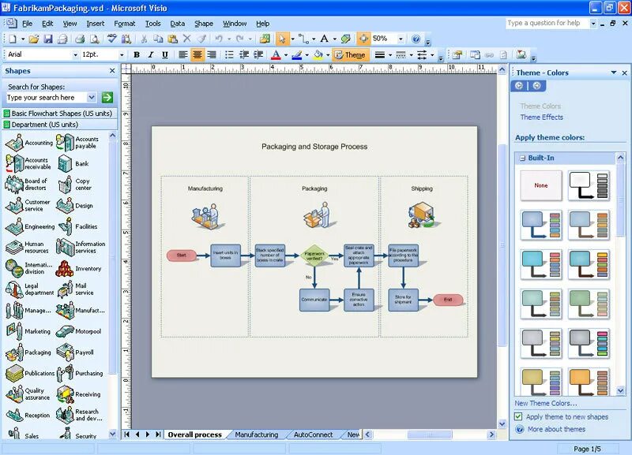Click the 'Type your search here' field
632x455 pixels.
(43, 97)
